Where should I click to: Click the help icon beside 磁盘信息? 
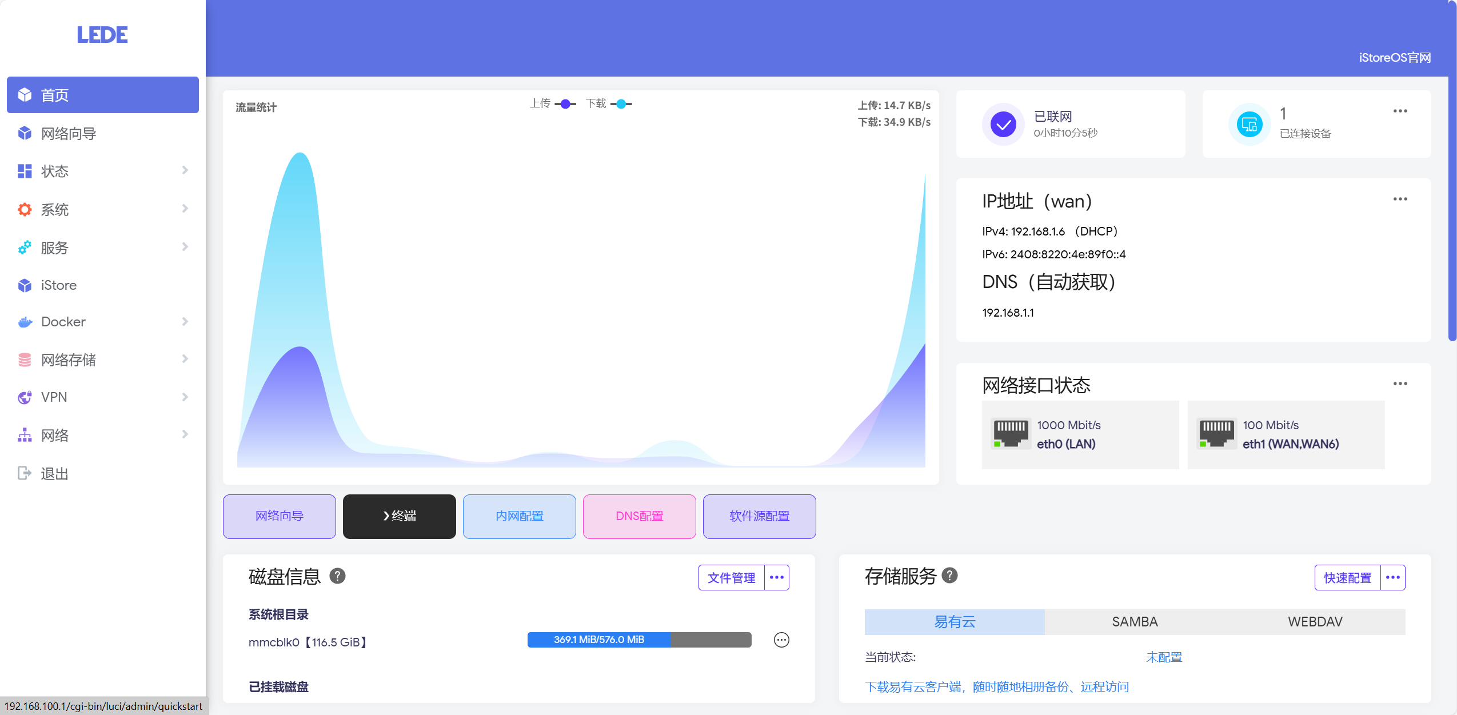click(337, 576)
